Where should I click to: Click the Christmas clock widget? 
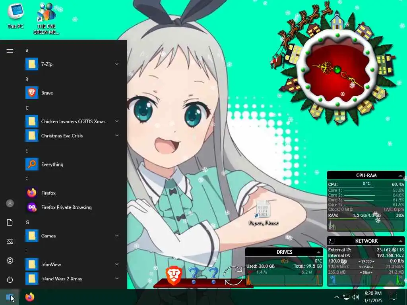tap(337, 69)
